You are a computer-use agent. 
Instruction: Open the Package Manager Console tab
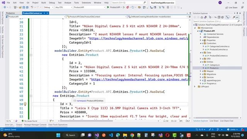35,125
